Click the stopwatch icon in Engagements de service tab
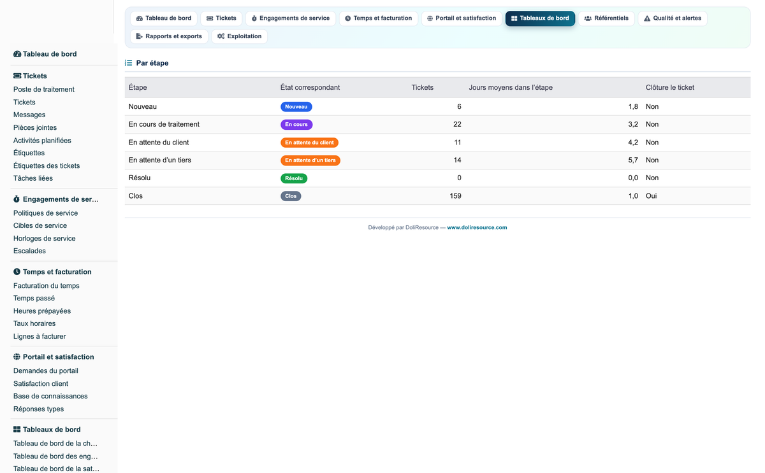The width and height of the screenshot is (765, 473). 254,18
